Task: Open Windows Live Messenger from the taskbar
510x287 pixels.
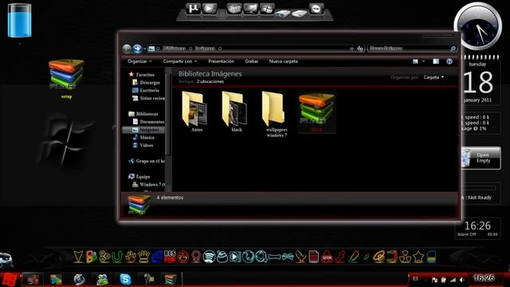Action: (102, 279)
